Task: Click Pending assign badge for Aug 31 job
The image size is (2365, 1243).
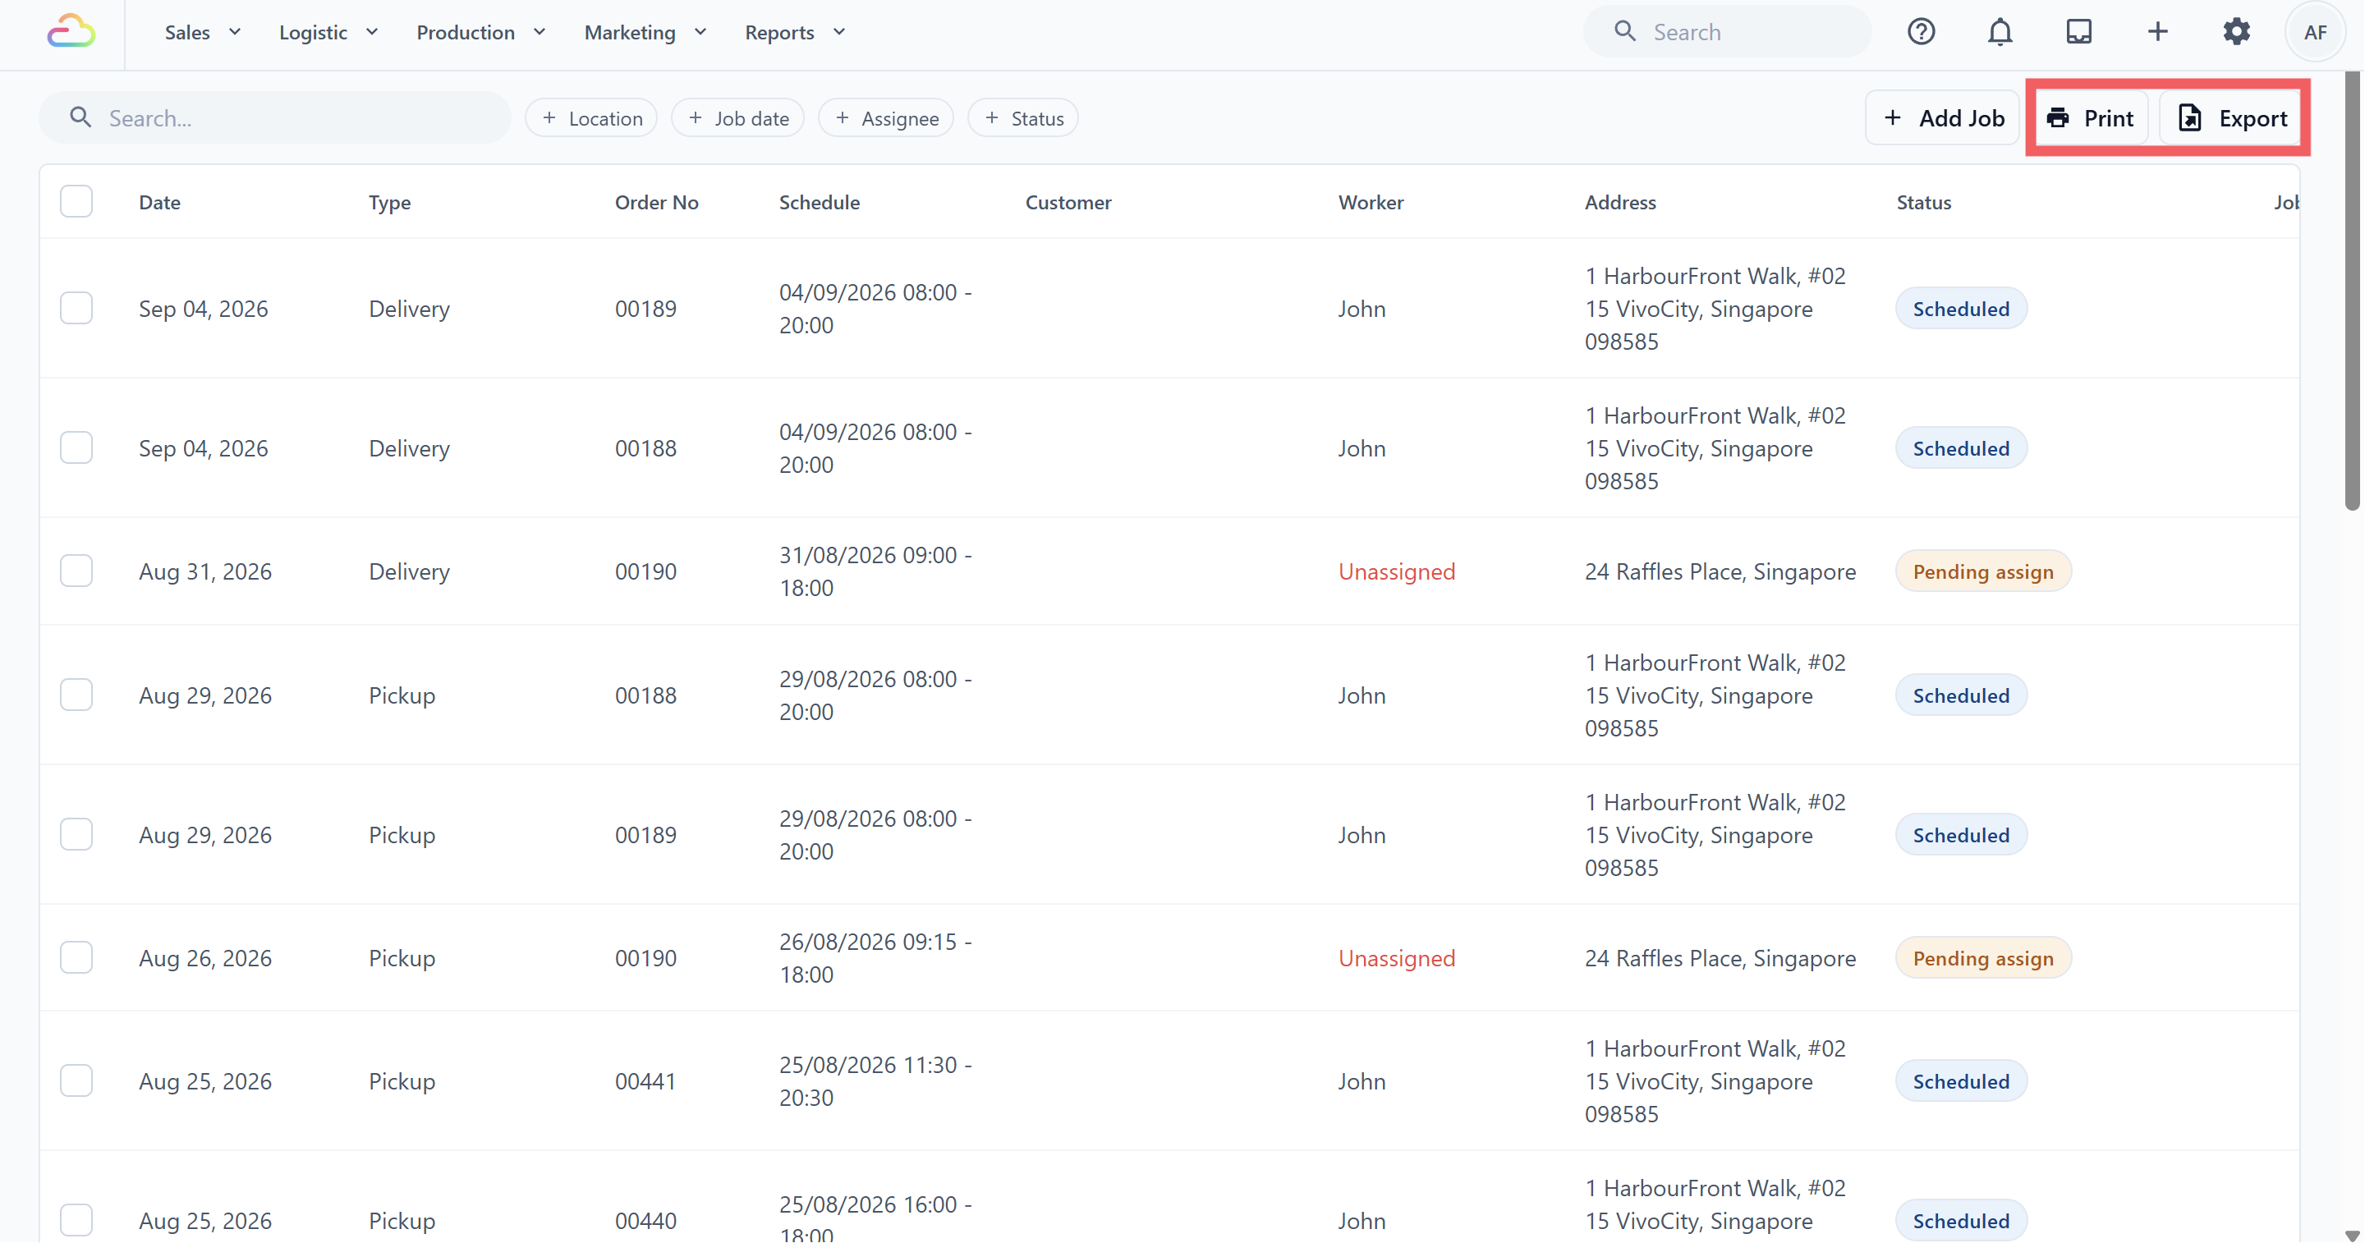Action: point(1983,571)
